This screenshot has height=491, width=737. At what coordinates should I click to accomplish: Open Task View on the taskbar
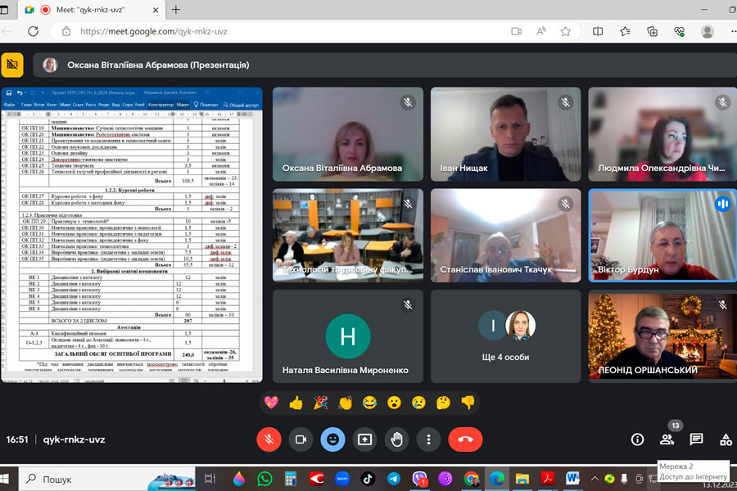click(210, 480)
